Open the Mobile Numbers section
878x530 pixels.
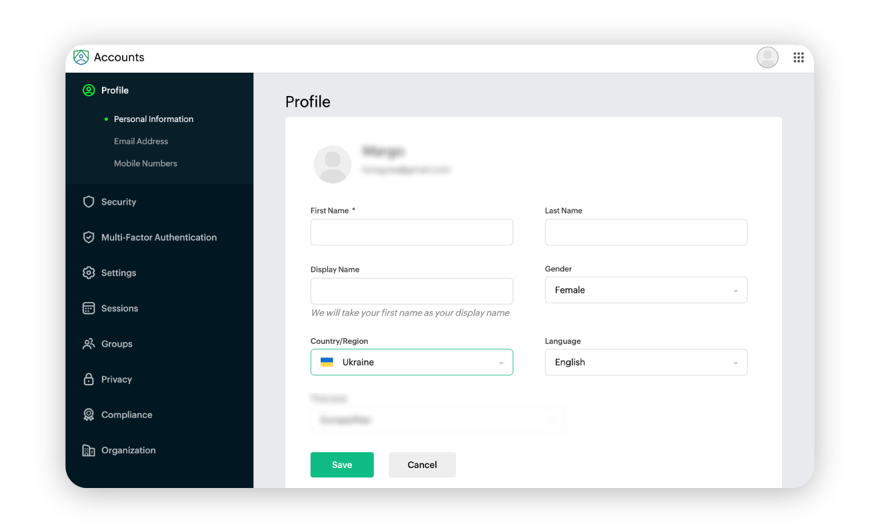coord(145,163)
